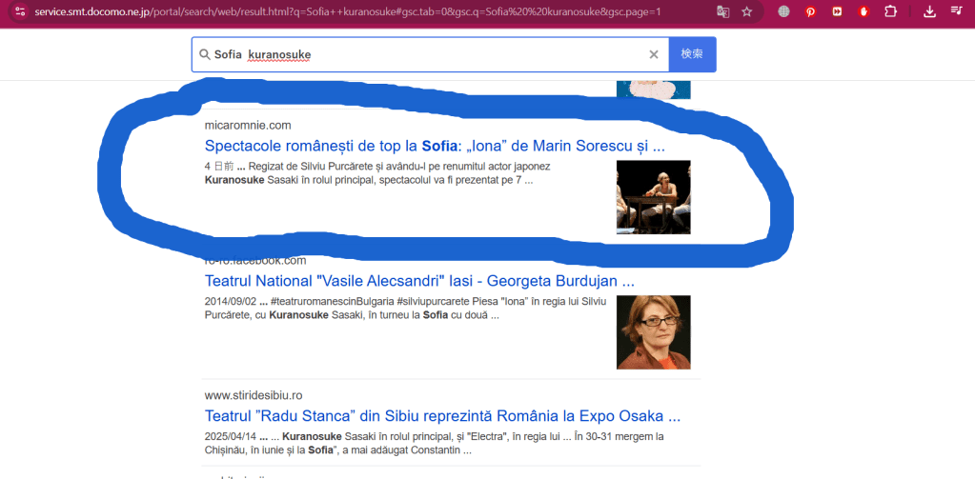View site information icon beside the URL
This screenshot has width=975, height=479.
coord(20,11)
